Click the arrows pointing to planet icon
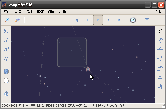The height and width of the screenshot is (109, 166). 160,59
